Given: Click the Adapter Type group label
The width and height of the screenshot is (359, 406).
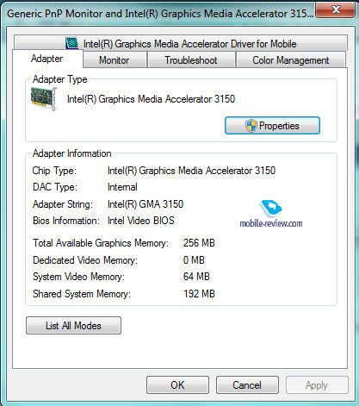Looking at the screenshot, I should (60, 79).
